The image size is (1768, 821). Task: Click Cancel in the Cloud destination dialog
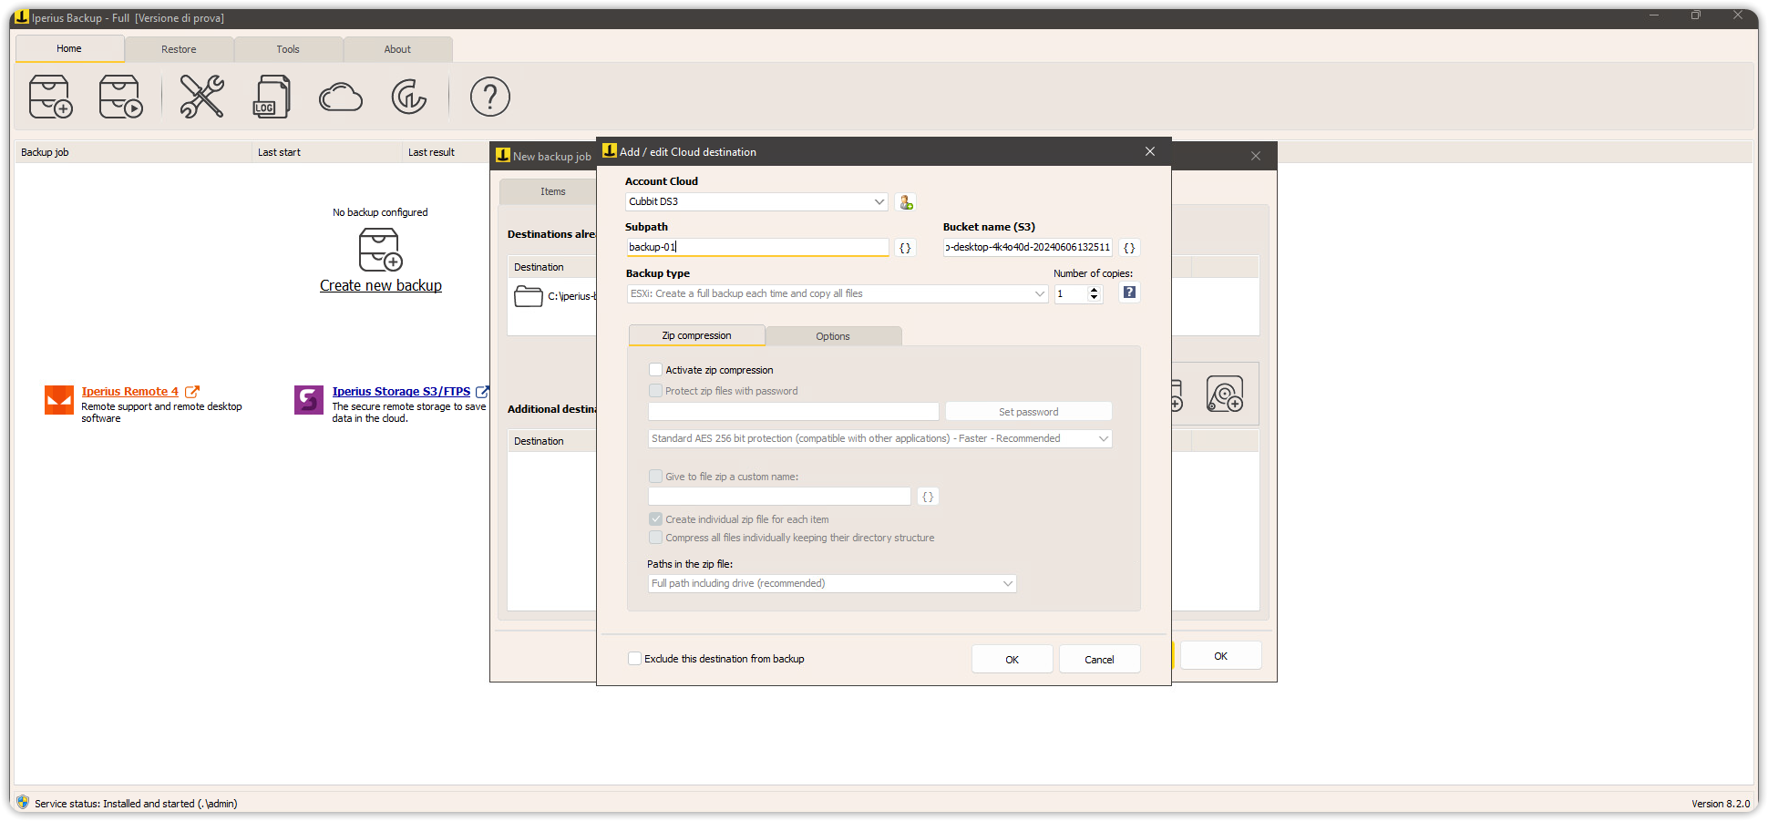[x=1099, y=660]
